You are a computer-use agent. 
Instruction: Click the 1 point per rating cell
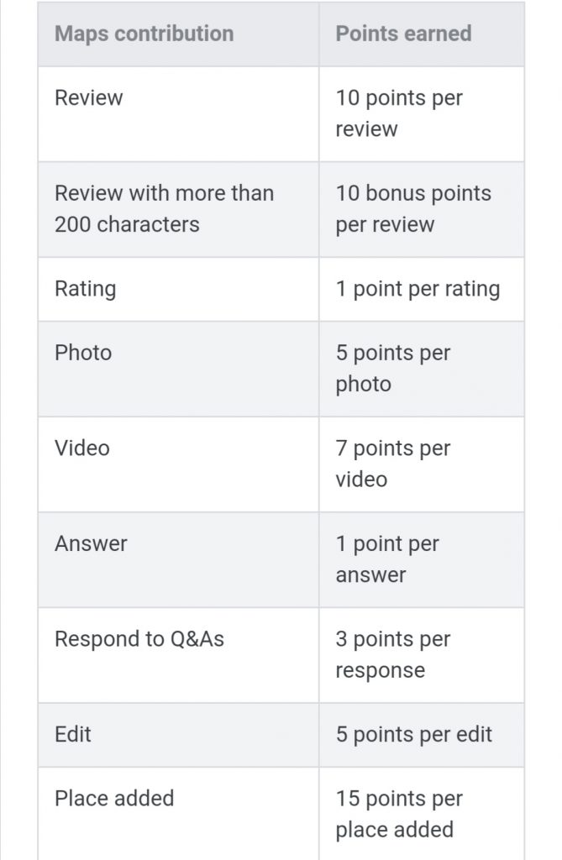point(418,289)
